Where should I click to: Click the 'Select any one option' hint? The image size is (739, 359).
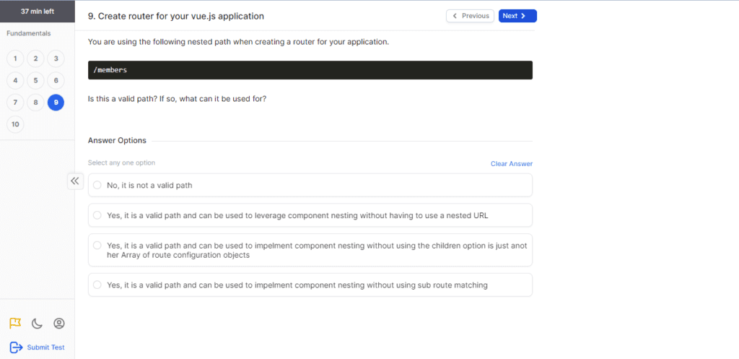pos(121,163)
